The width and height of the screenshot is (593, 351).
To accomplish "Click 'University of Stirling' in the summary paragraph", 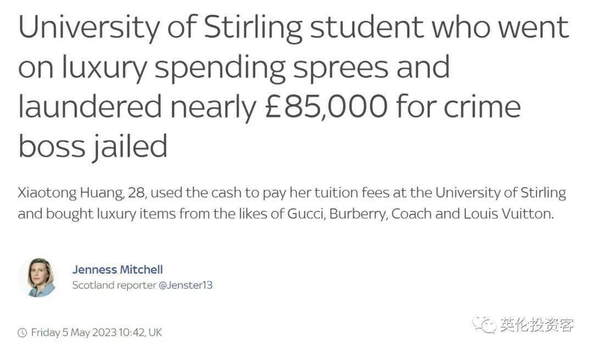I will (500, 193).
